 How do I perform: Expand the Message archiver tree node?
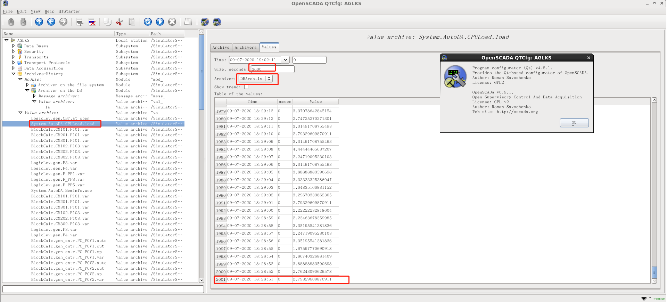[34, 96]
